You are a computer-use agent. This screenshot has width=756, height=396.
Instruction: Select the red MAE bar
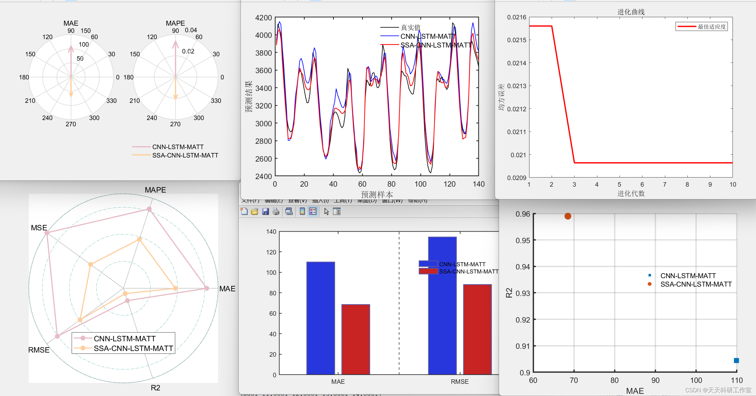pyautogui.click(x=356, y=339)
